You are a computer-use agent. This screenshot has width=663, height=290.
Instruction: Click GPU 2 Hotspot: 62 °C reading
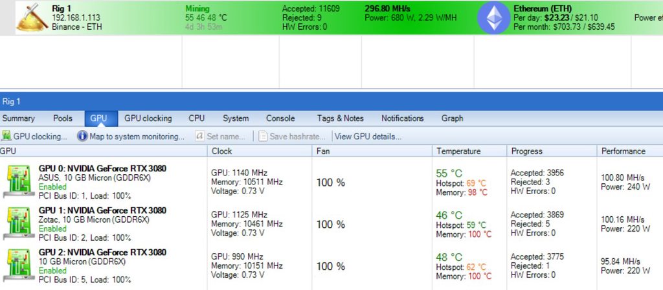(x=461, y=267)
